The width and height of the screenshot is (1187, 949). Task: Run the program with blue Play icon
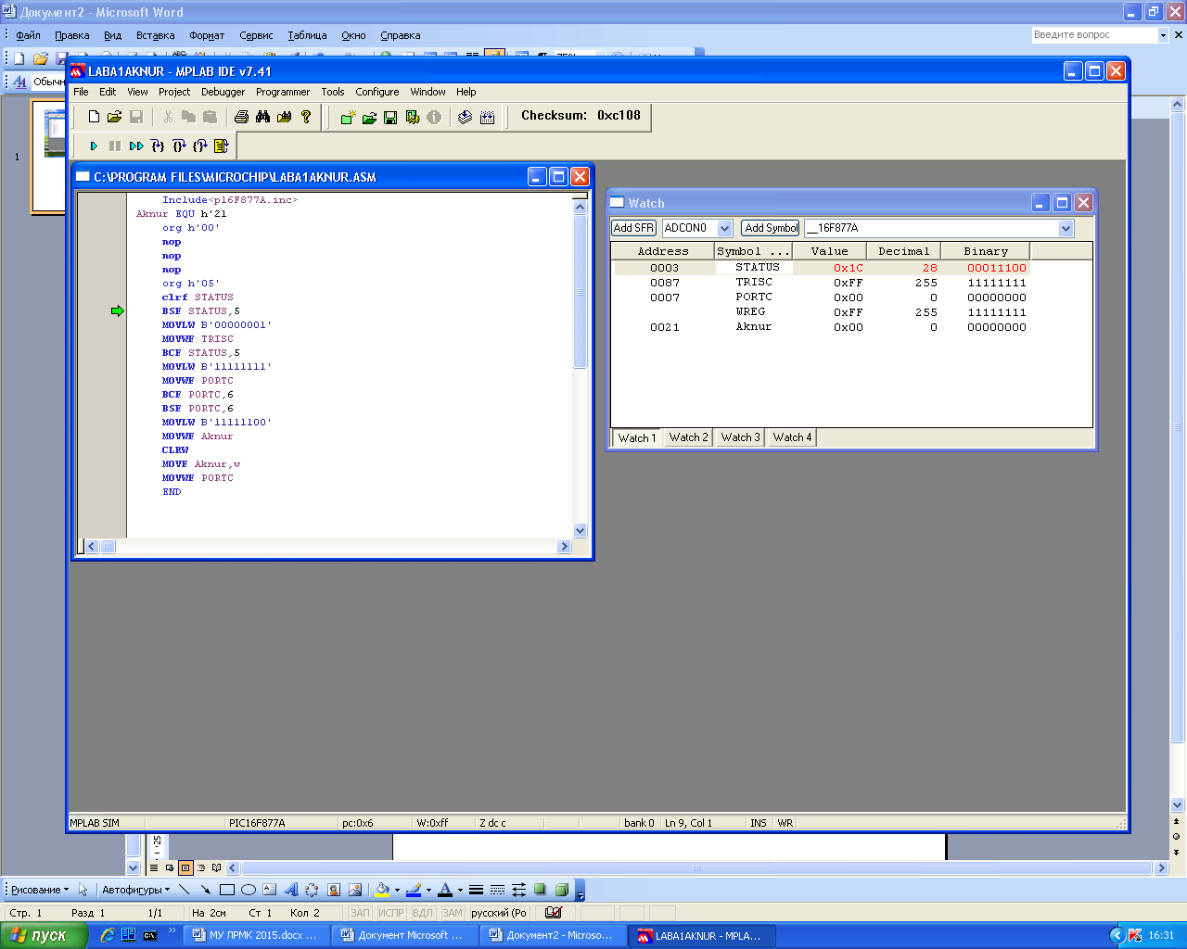(x=94, y=146)
